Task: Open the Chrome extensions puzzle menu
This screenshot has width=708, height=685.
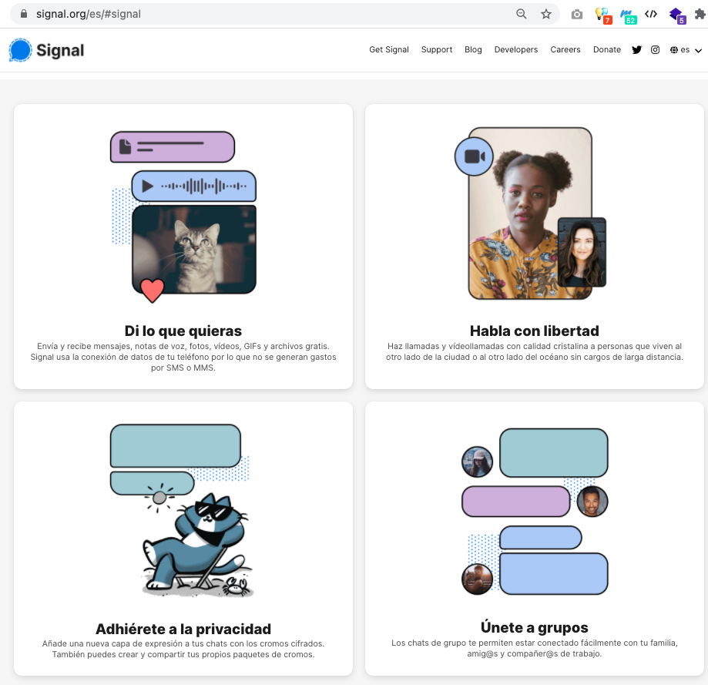Action: tap(699, 14)
